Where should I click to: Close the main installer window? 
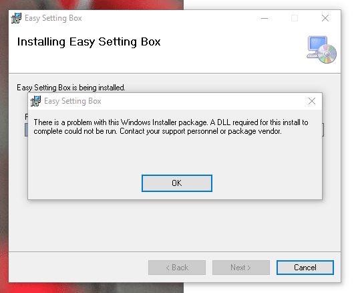325,18
